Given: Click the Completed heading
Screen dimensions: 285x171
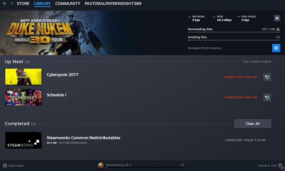Looking at the screenshot, I should [x=17, y=124].
